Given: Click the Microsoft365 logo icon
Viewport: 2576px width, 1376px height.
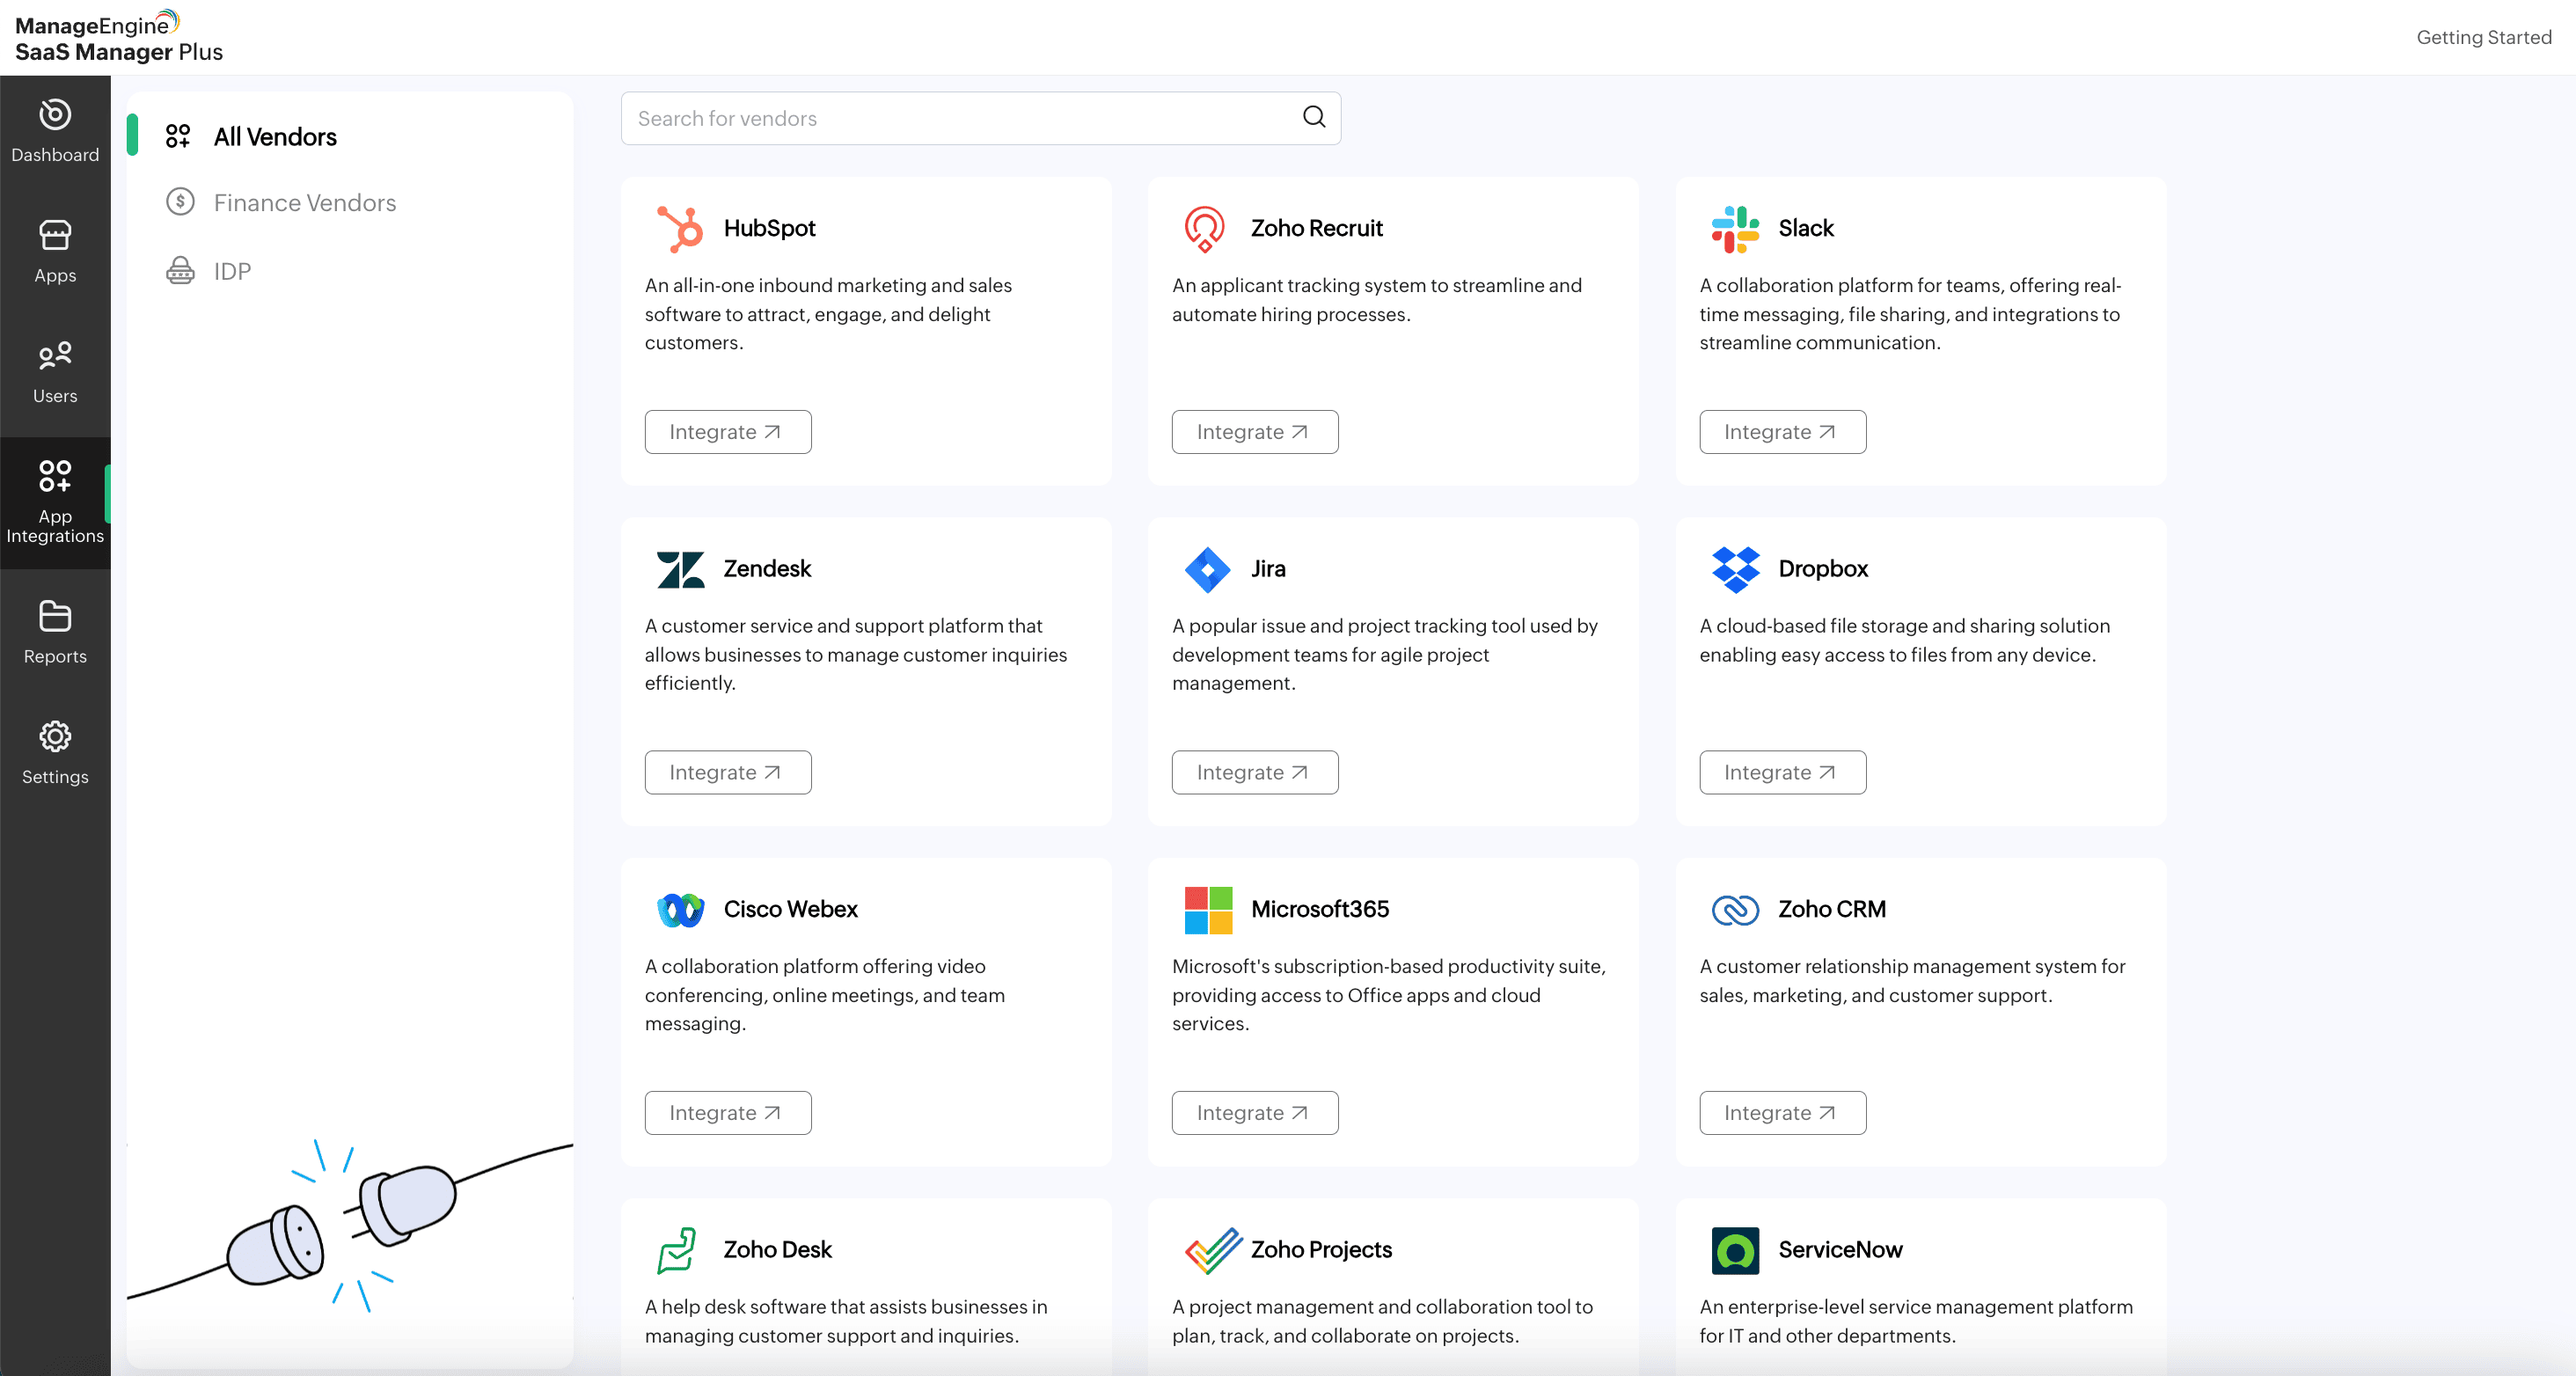Looking at the screenshot, I should click(1208, 909).
